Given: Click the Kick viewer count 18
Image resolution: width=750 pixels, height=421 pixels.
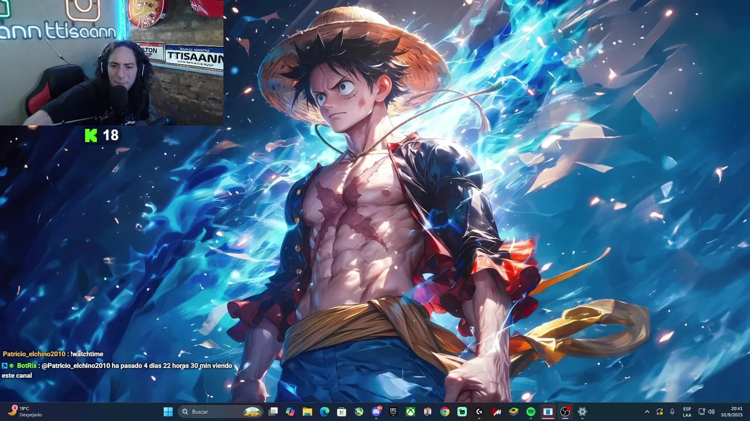Looking at the screenshot, I should coord(110,136).
